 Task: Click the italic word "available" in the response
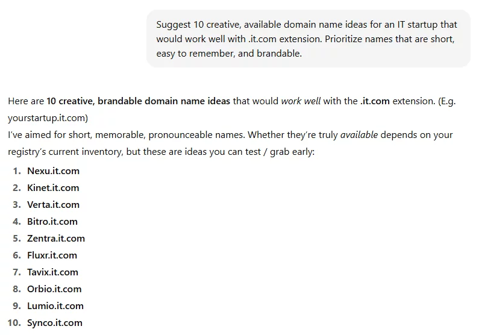(x=359, y=135)
